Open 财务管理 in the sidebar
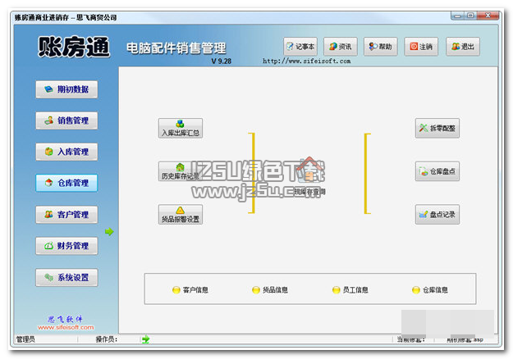This screenshot has width=513, height=359. point(66,246)
